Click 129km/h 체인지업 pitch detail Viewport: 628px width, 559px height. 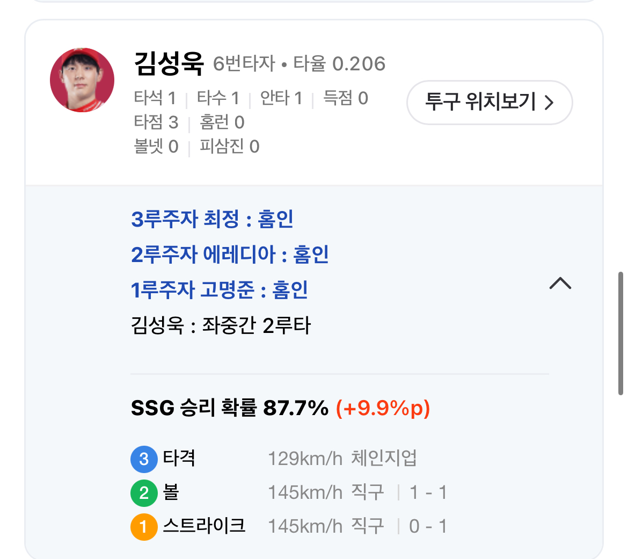(342, 459)
